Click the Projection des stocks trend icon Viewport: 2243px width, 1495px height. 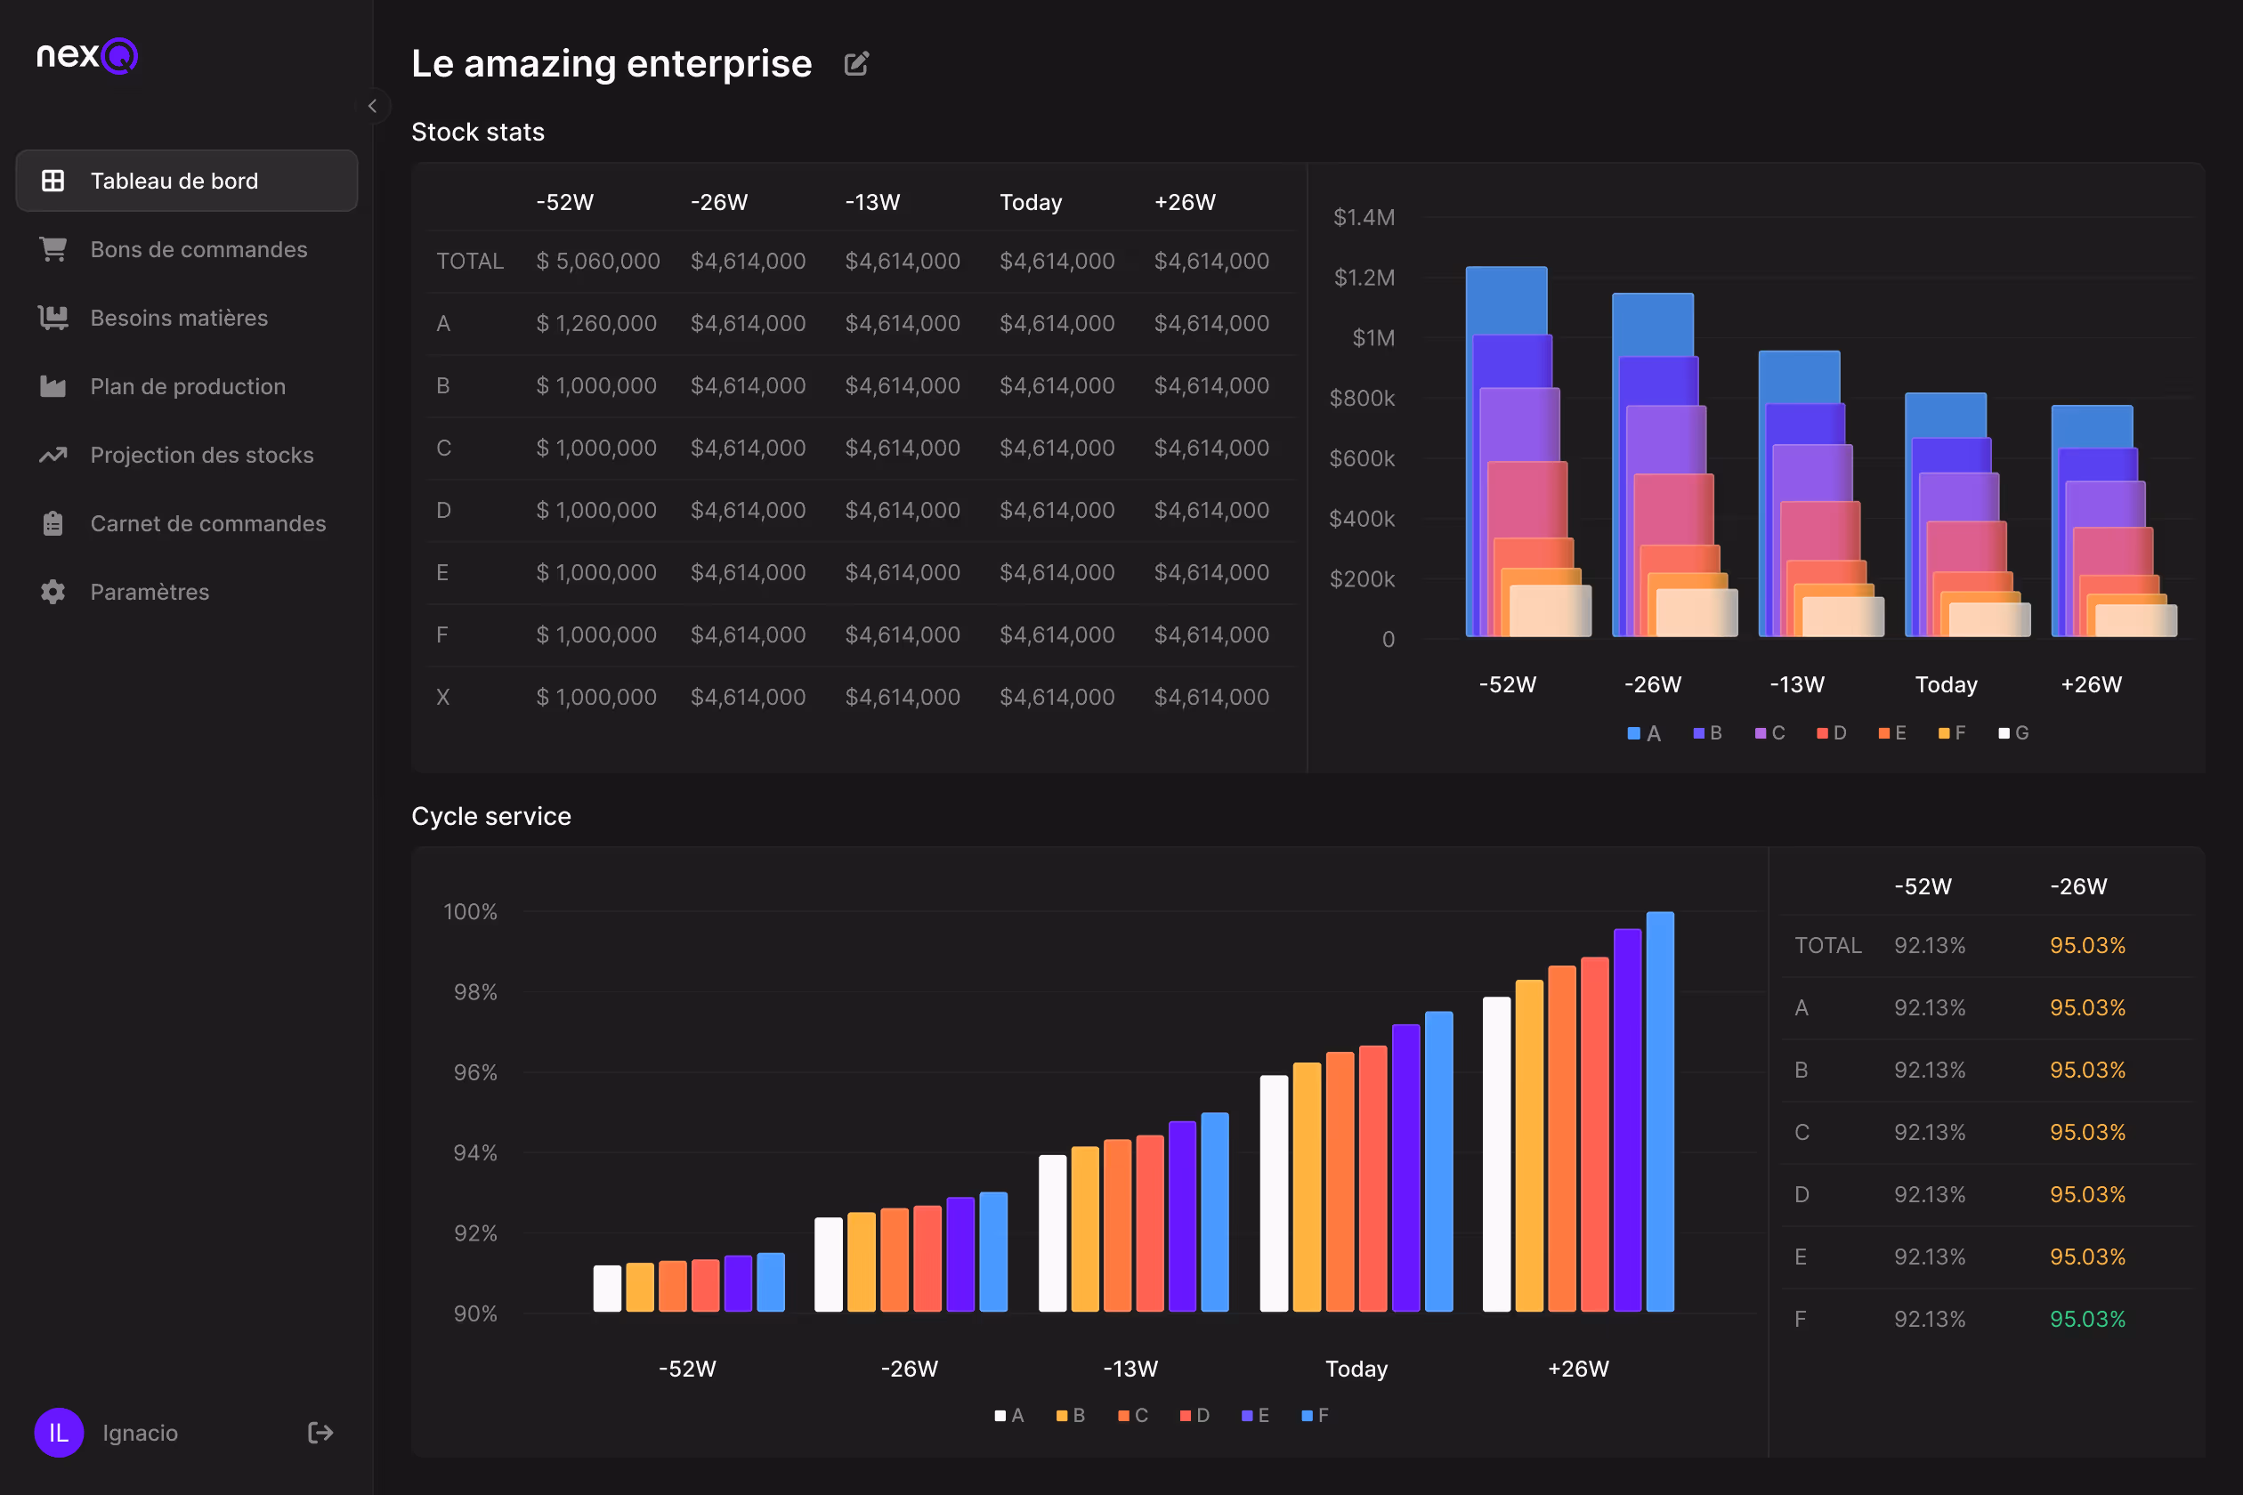[x=53, y=455]
